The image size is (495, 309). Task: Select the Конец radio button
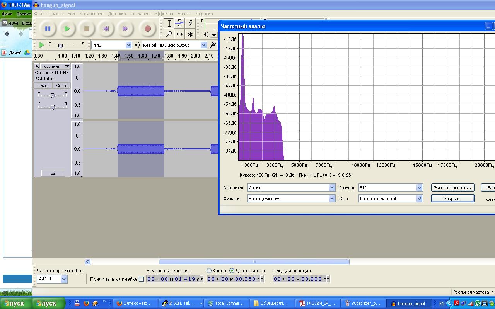(x=209, y=271)
